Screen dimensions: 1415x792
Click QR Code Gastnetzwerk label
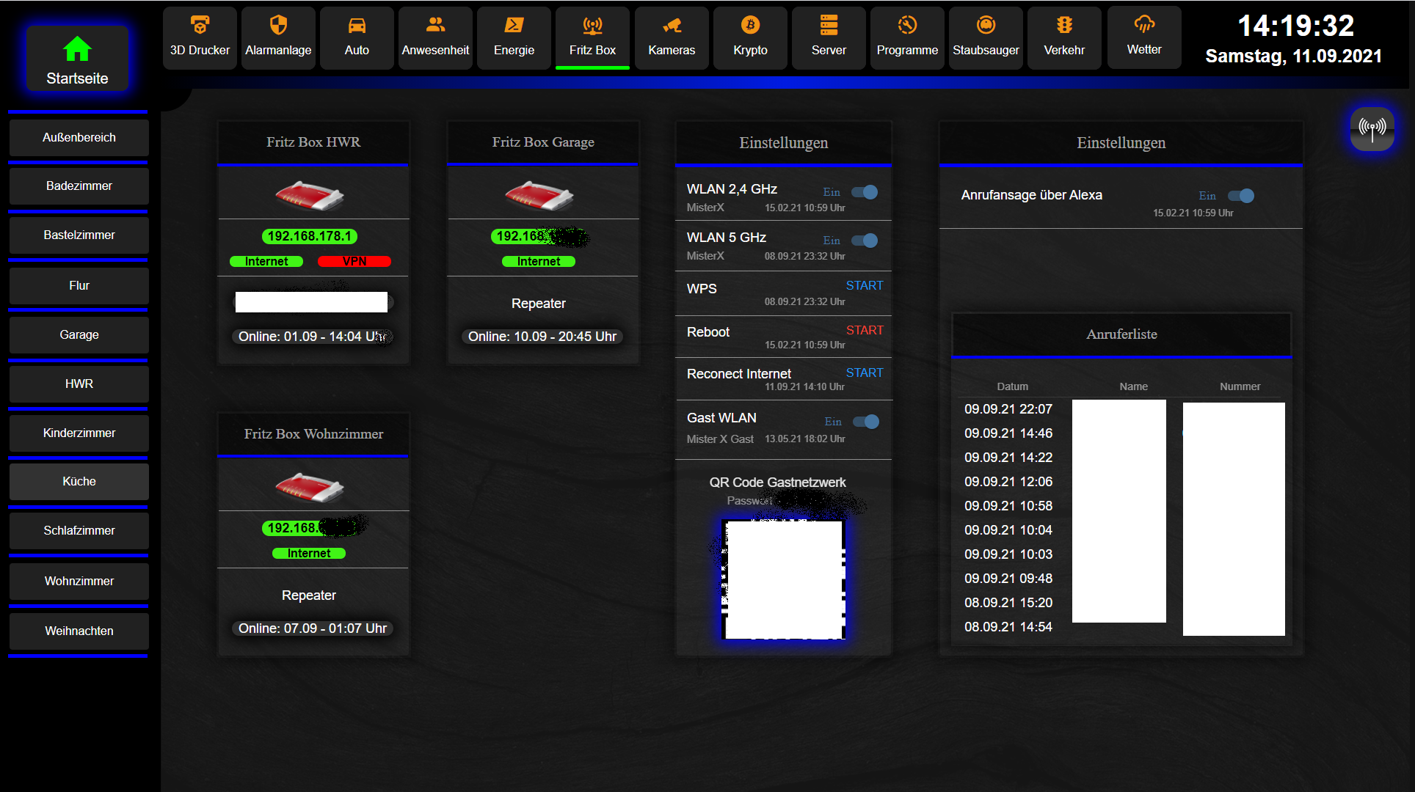pos(777,483)
